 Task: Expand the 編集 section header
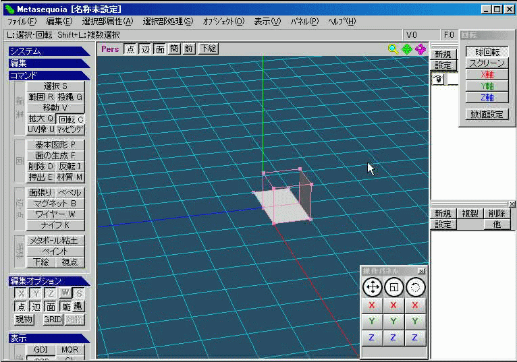(x=49, y=63)
